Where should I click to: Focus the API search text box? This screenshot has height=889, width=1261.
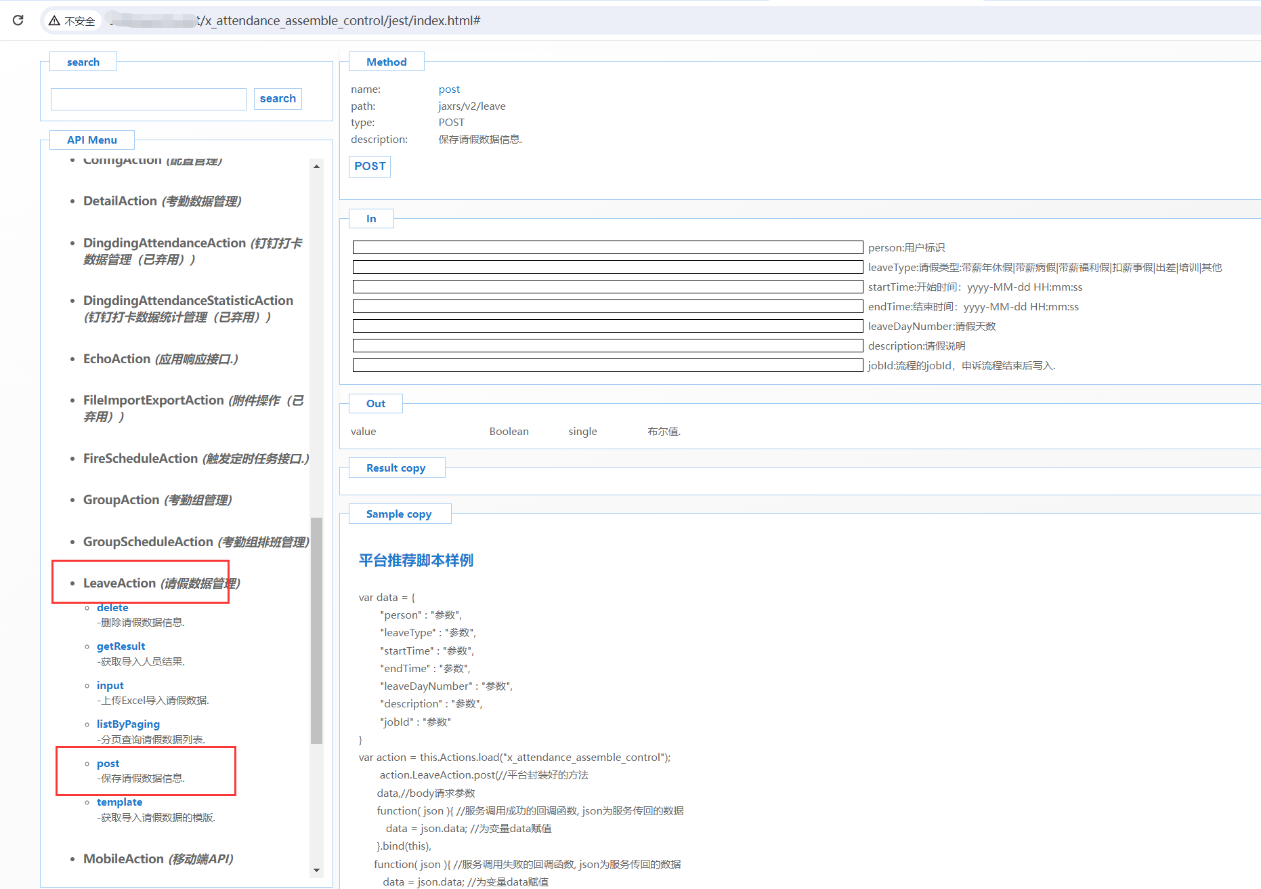[148, 99]
